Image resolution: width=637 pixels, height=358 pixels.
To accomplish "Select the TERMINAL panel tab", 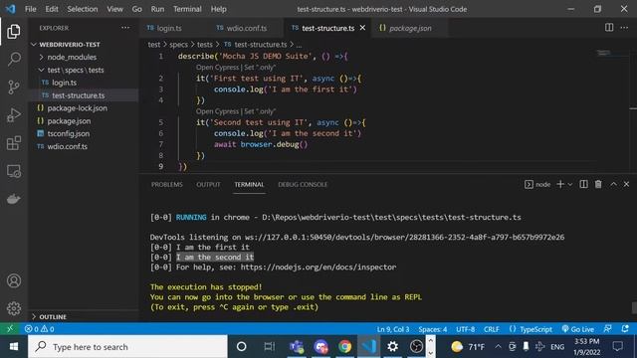I will pyautogui.click(x=249, y=184).
